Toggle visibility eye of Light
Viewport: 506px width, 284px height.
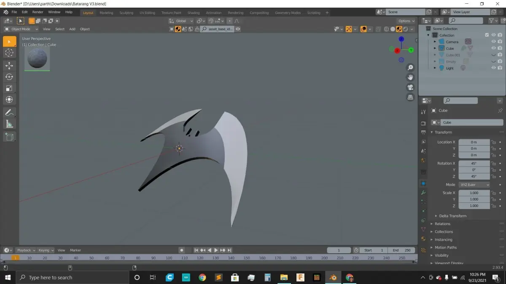coord(493,68)
